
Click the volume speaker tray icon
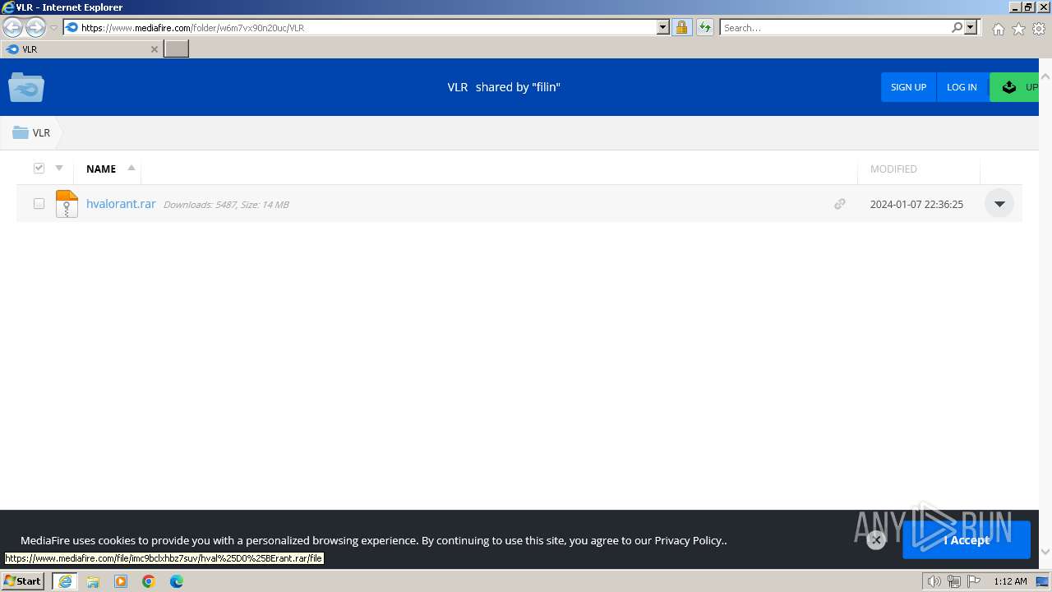[934, 581]
